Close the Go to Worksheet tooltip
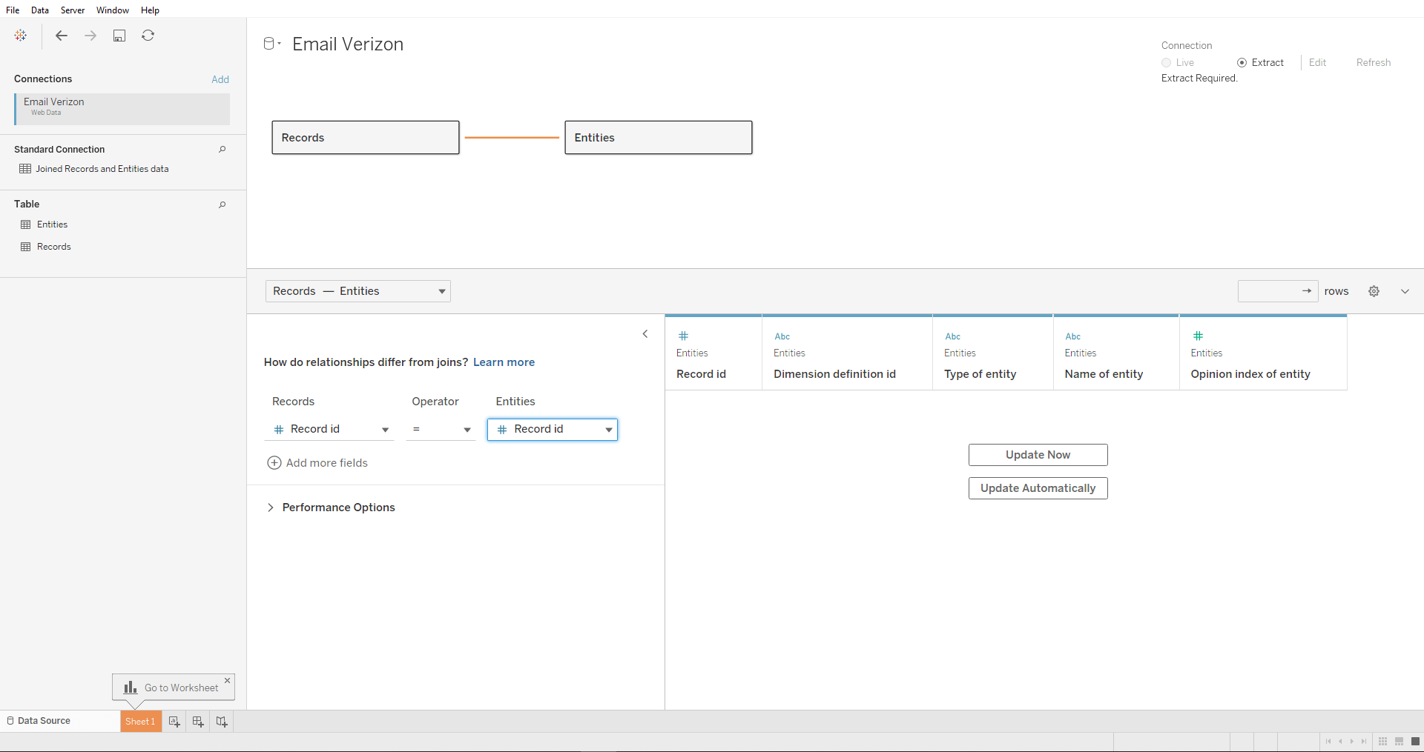This screenshot has height=752, width=1424. coord(228,680)
